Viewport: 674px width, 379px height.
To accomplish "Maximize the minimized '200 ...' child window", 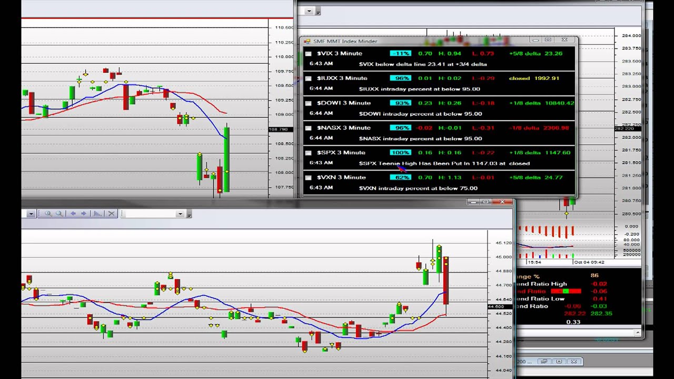I will (x=559, y=362).
